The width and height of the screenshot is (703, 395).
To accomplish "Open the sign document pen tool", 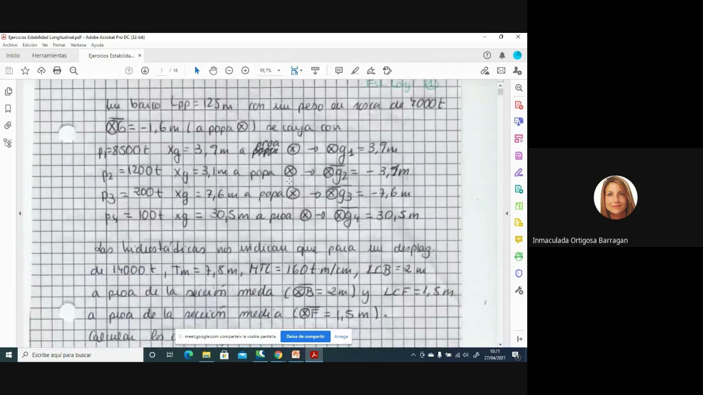I will click(x=371, y=70).
